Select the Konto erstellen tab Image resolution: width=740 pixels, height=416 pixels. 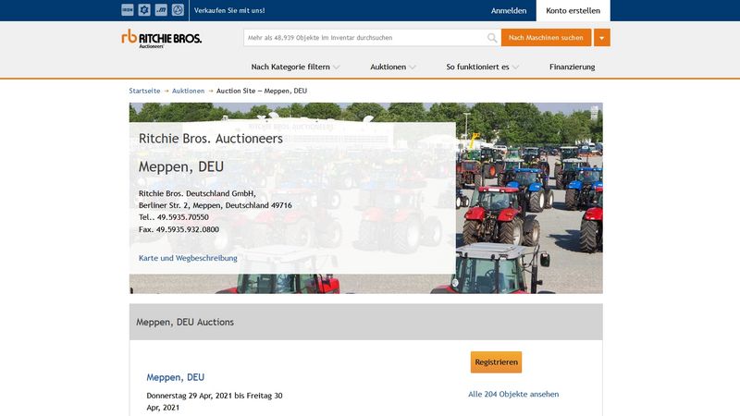pyautogui.click(x=573, y=11)
